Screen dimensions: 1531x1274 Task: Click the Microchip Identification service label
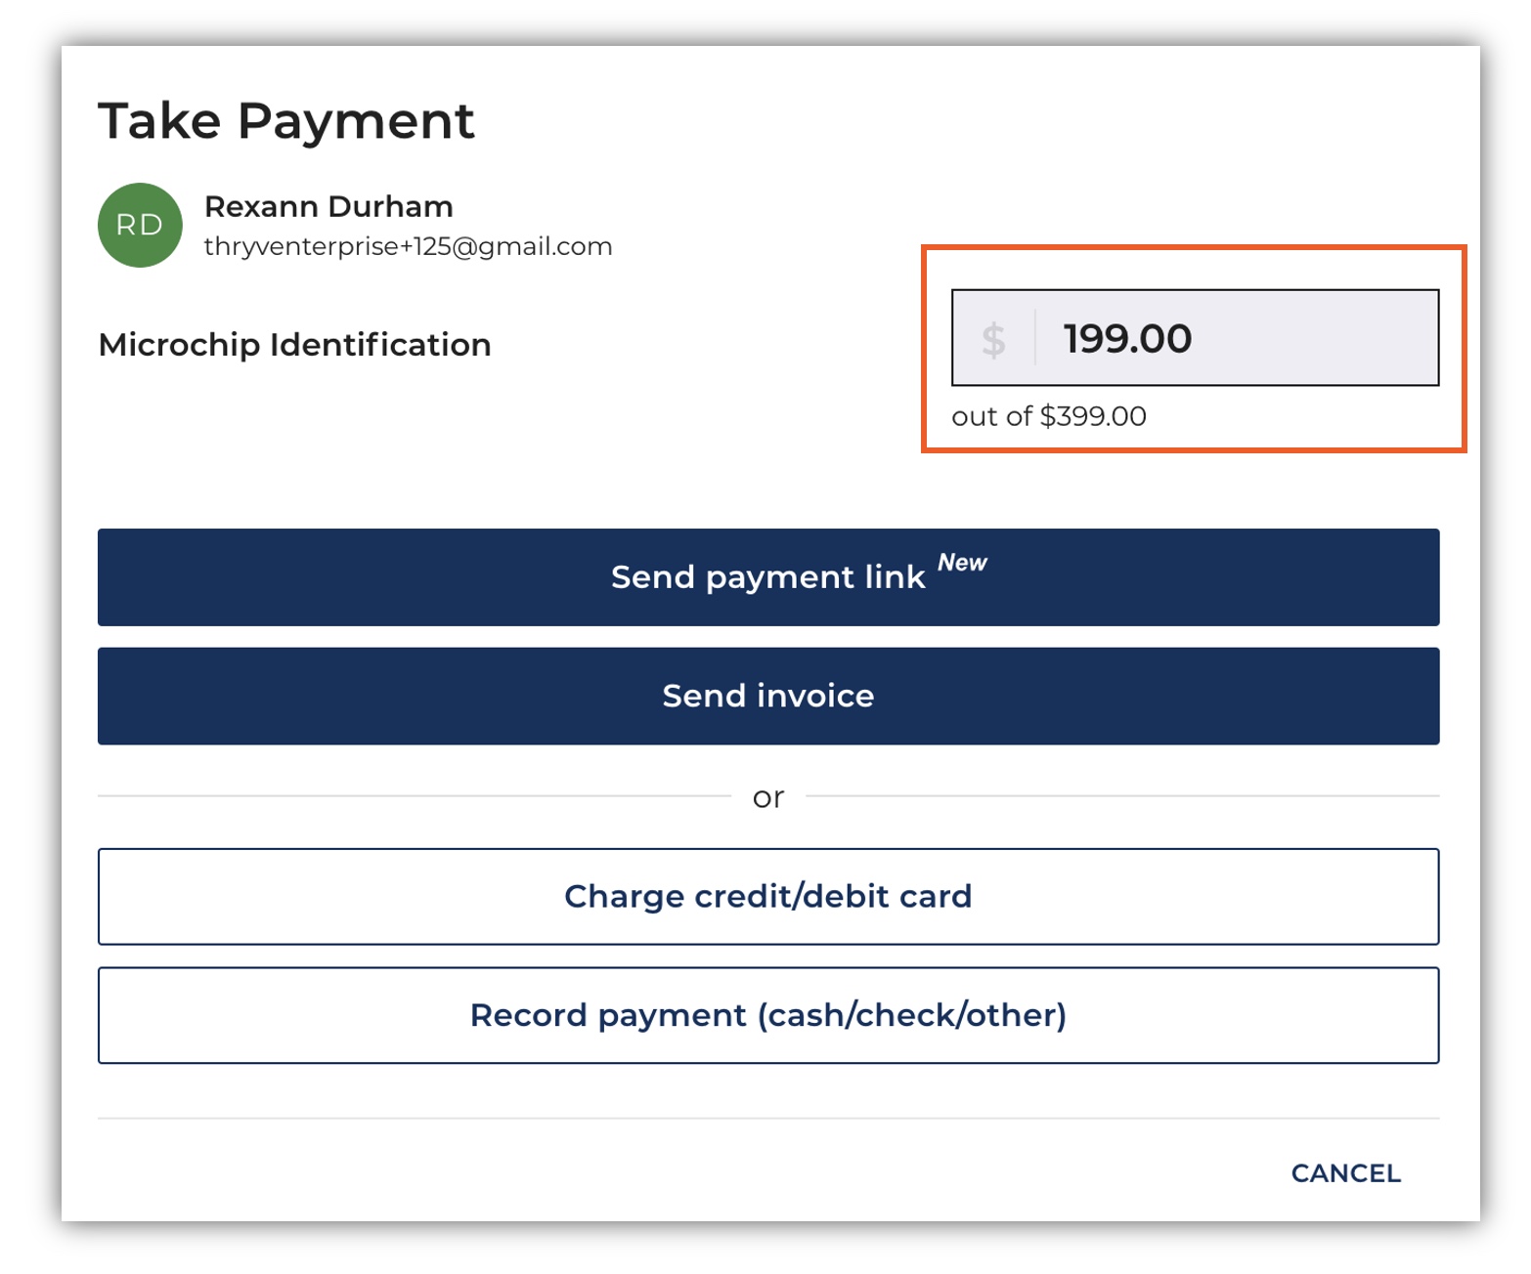coord(294,345)
